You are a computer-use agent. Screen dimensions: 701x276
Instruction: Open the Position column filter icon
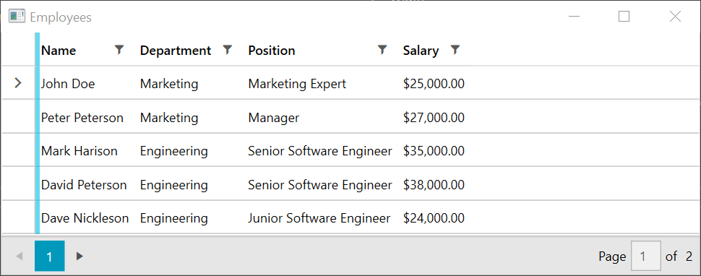coord(382,50)
